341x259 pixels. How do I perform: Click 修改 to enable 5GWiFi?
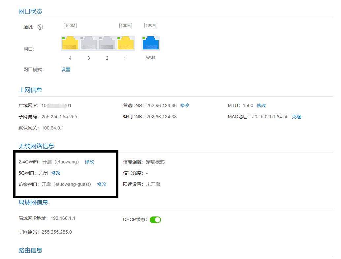tap(56, 173)
